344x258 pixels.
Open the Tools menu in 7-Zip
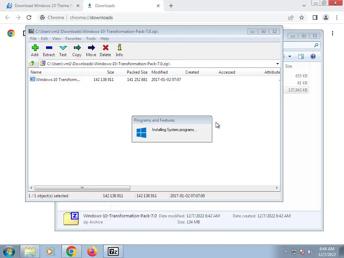pyautogui.click(x=91, y=39)
